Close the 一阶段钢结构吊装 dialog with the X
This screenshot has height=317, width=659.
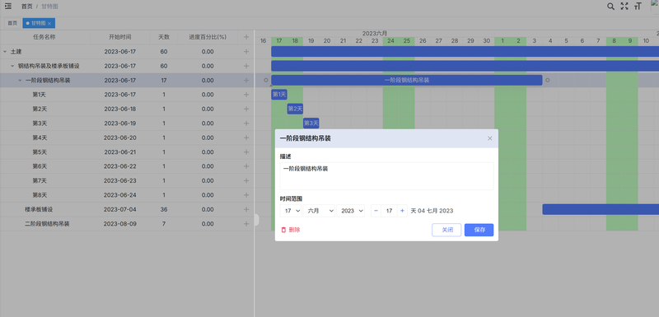pyautogui.click(x=489, y=138)
